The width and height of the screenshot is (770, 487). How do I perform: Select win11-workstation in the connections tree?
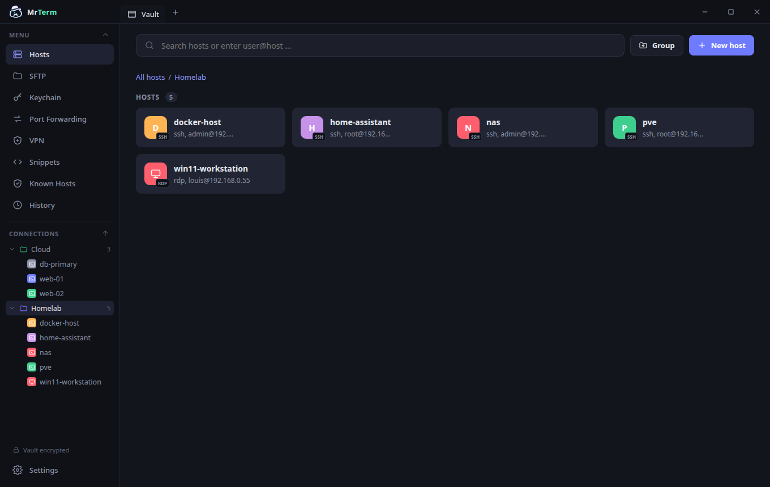coord(59,382)
